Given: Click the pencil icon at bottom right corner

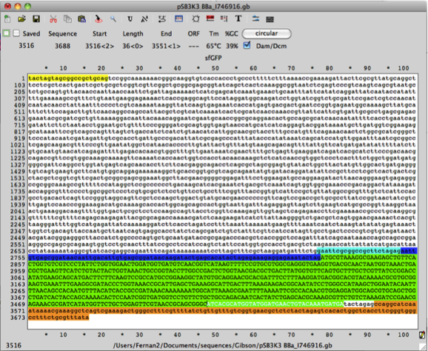Looking at the screenshot, I should point(422,335).
